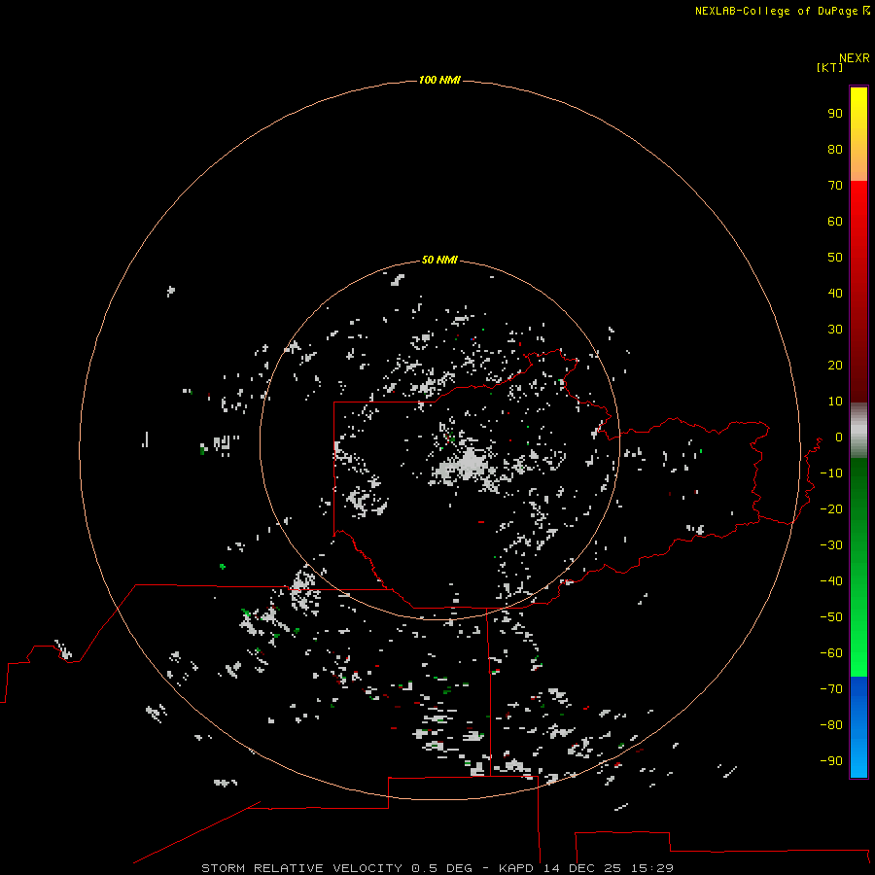Image resolution: width=875 pixels, height=875 pixels.
Task: Click the 50 NMI range ring label
Action: (439, 260)
